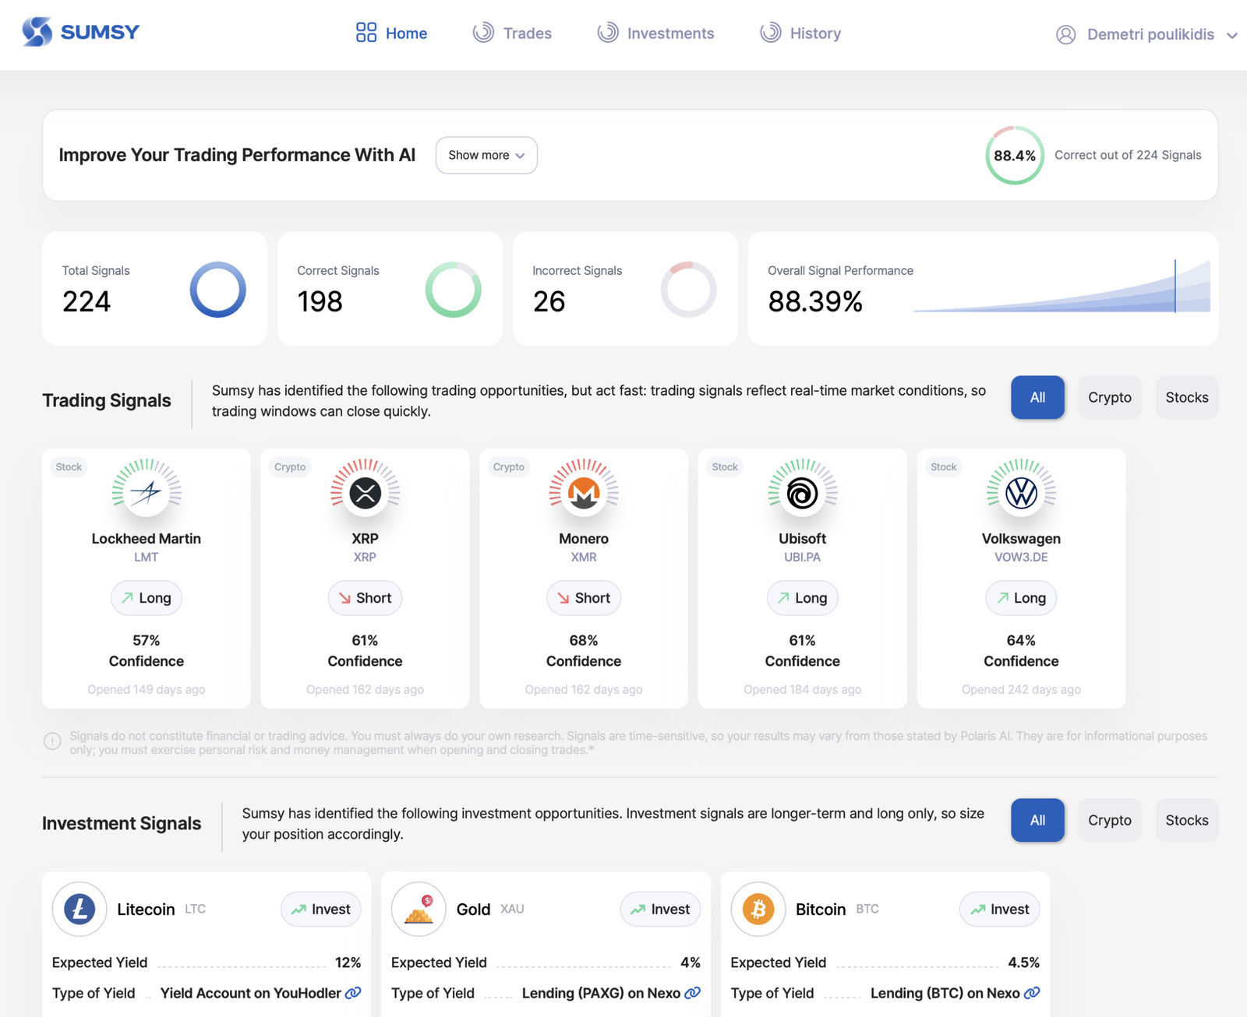Click the Gold bars icon

point(419,910)
